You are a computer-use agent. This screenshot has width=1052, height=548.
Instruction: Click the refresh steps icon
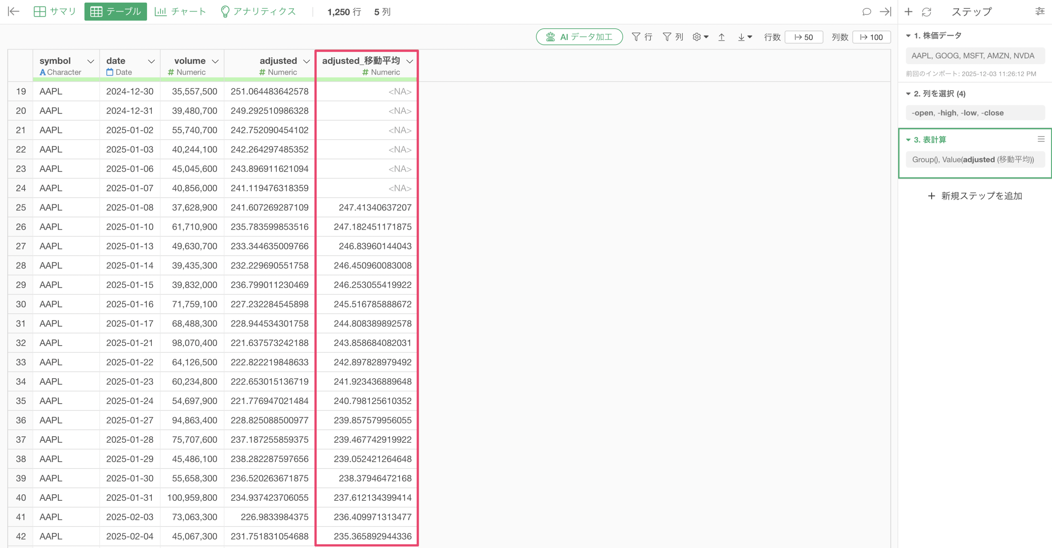pyautogui.click(x=926, y=12)
